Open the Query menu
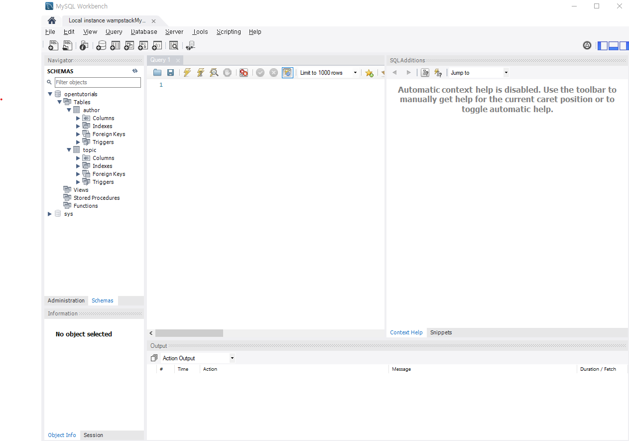This screenshot has height=441, width=629. (x=114, y=31)
